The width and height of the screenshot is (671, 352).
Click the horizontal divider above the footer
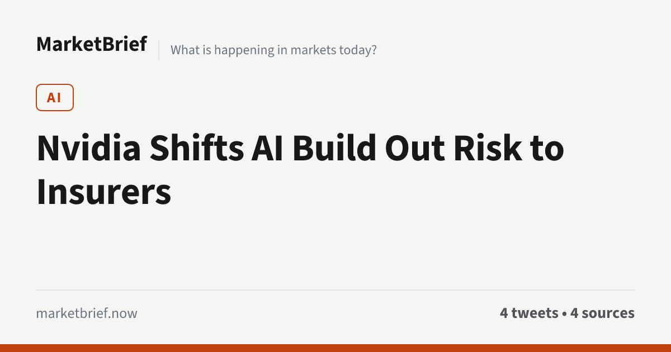tap(335, 290)
